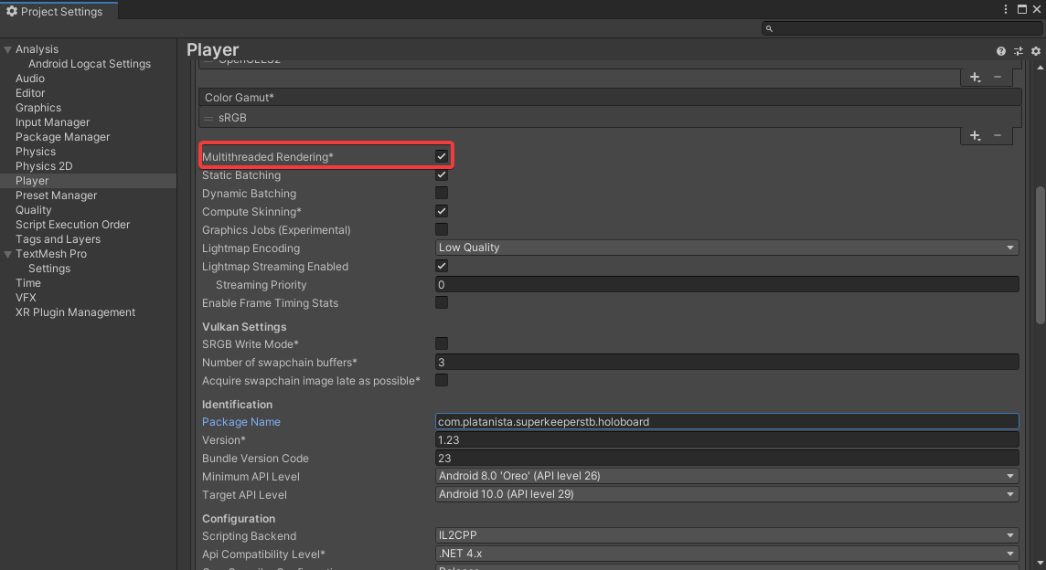Viewport: 1046px width, 570px height.
Task: Open the window's three-dot options menu
Action: coord(1006,9)
